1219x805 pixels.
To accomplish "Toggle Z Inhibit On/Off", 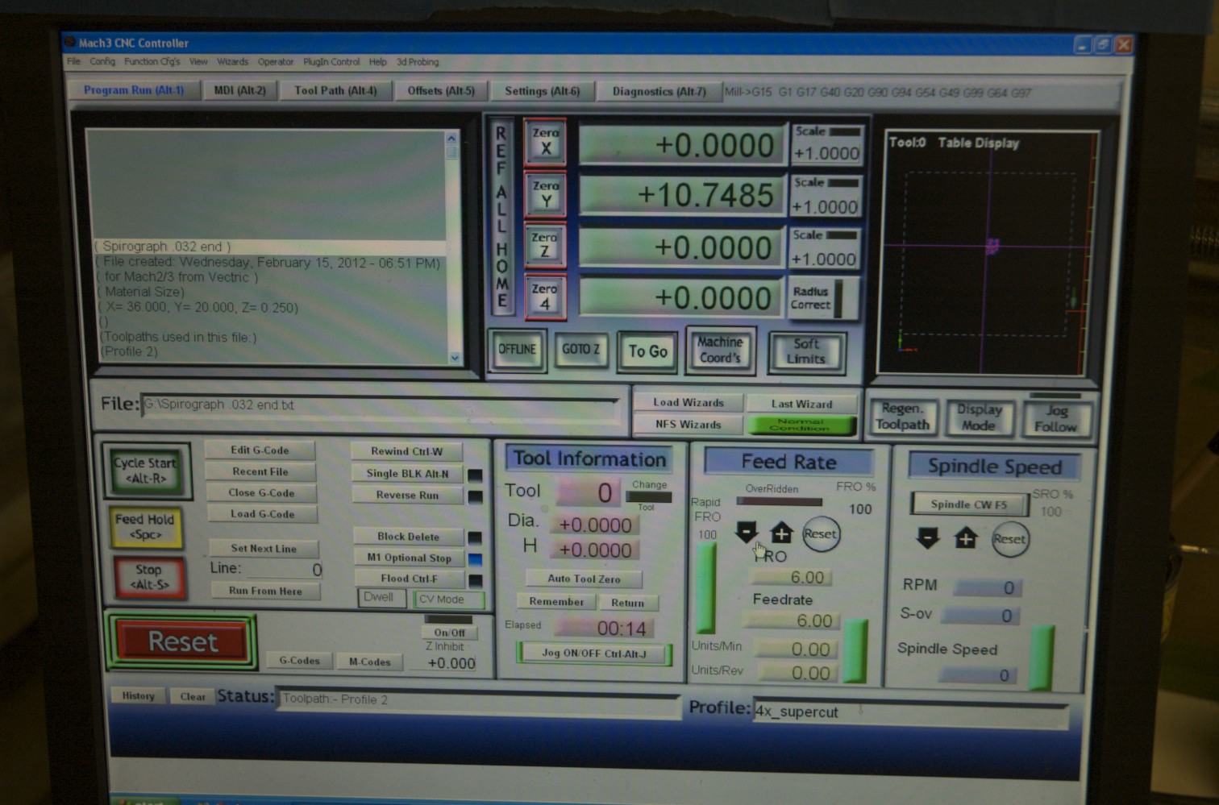I will (x=449, y=633).
